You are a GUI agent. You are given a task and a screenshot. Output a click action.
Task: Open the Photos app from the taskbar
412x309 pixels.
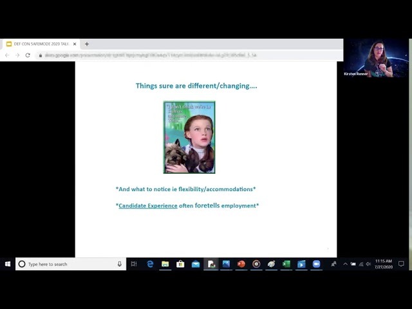226,264
